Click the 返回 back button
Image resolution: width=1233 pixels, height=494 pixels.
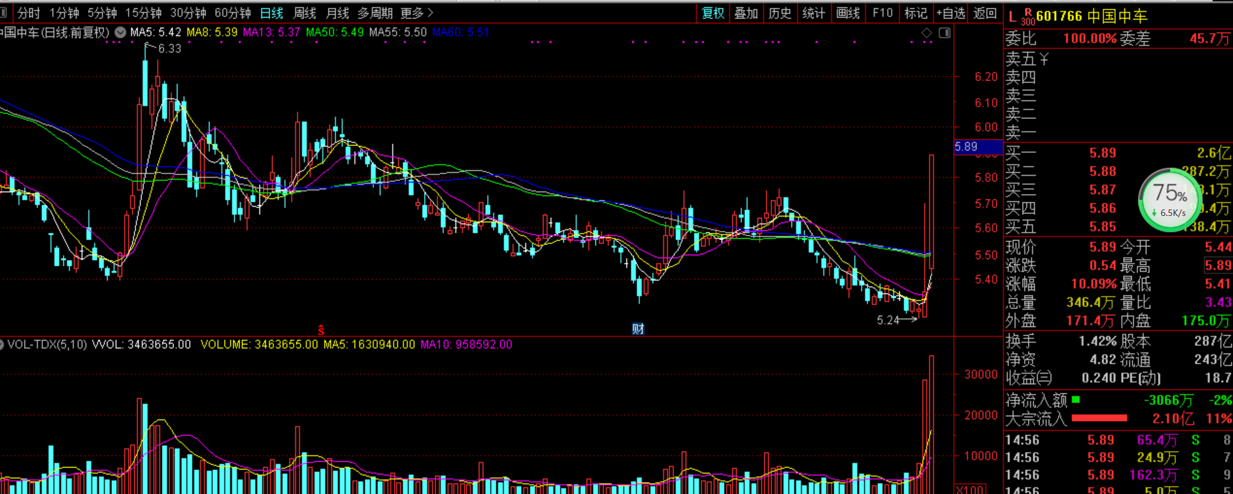coord(985,13)
